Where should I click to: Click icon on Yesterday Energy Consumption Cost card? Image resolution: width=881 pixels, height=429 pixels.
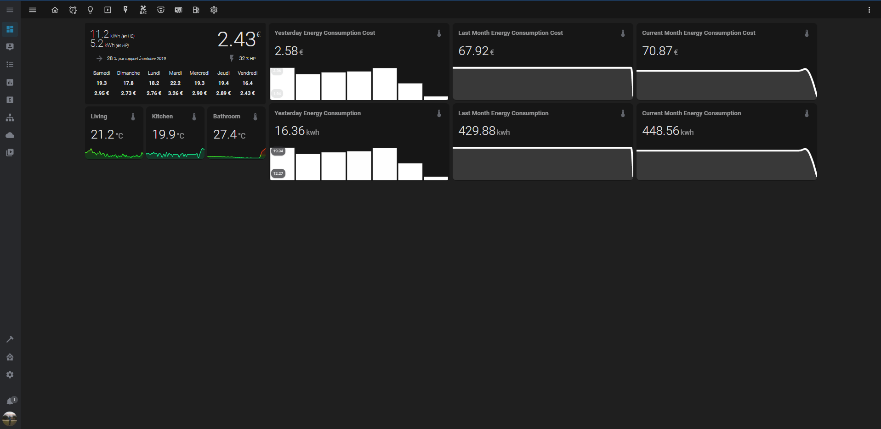439,33
